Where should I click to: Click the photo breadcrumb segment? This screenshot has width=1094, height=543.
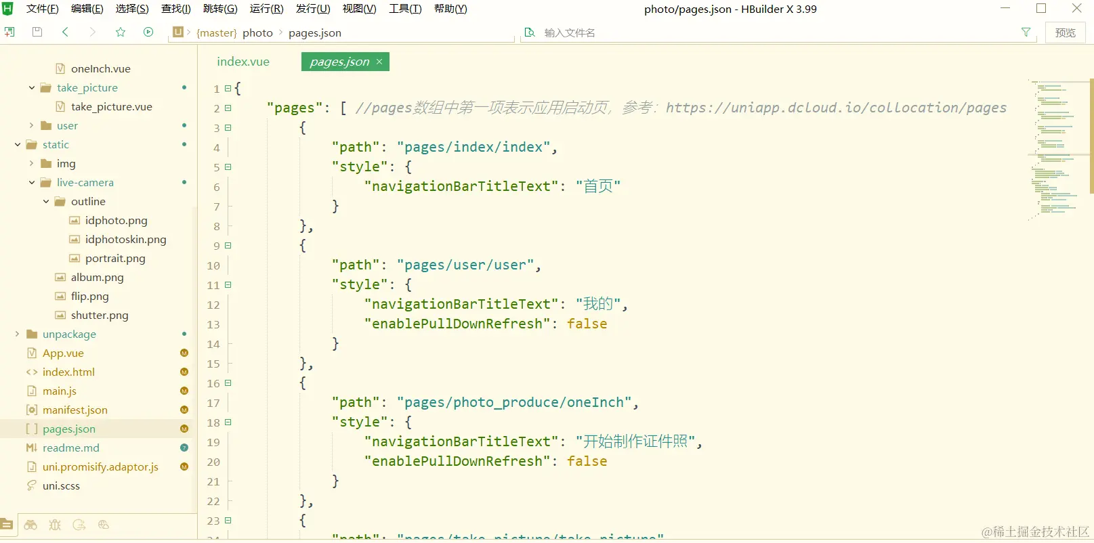pos(257,32)
